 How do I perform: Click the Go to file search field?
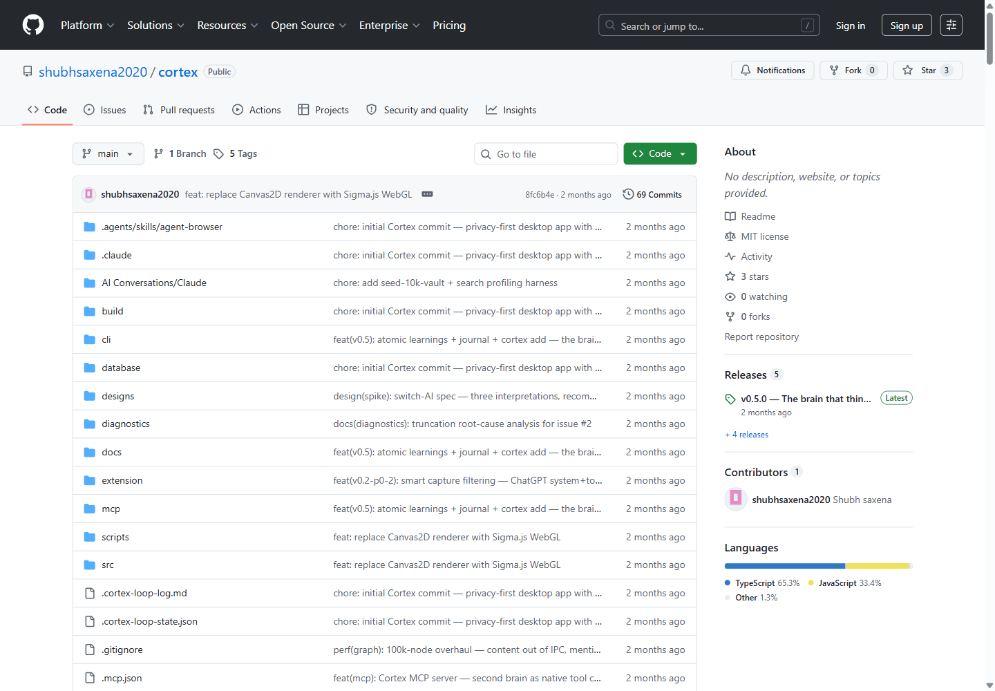click(x=546, y=153)
